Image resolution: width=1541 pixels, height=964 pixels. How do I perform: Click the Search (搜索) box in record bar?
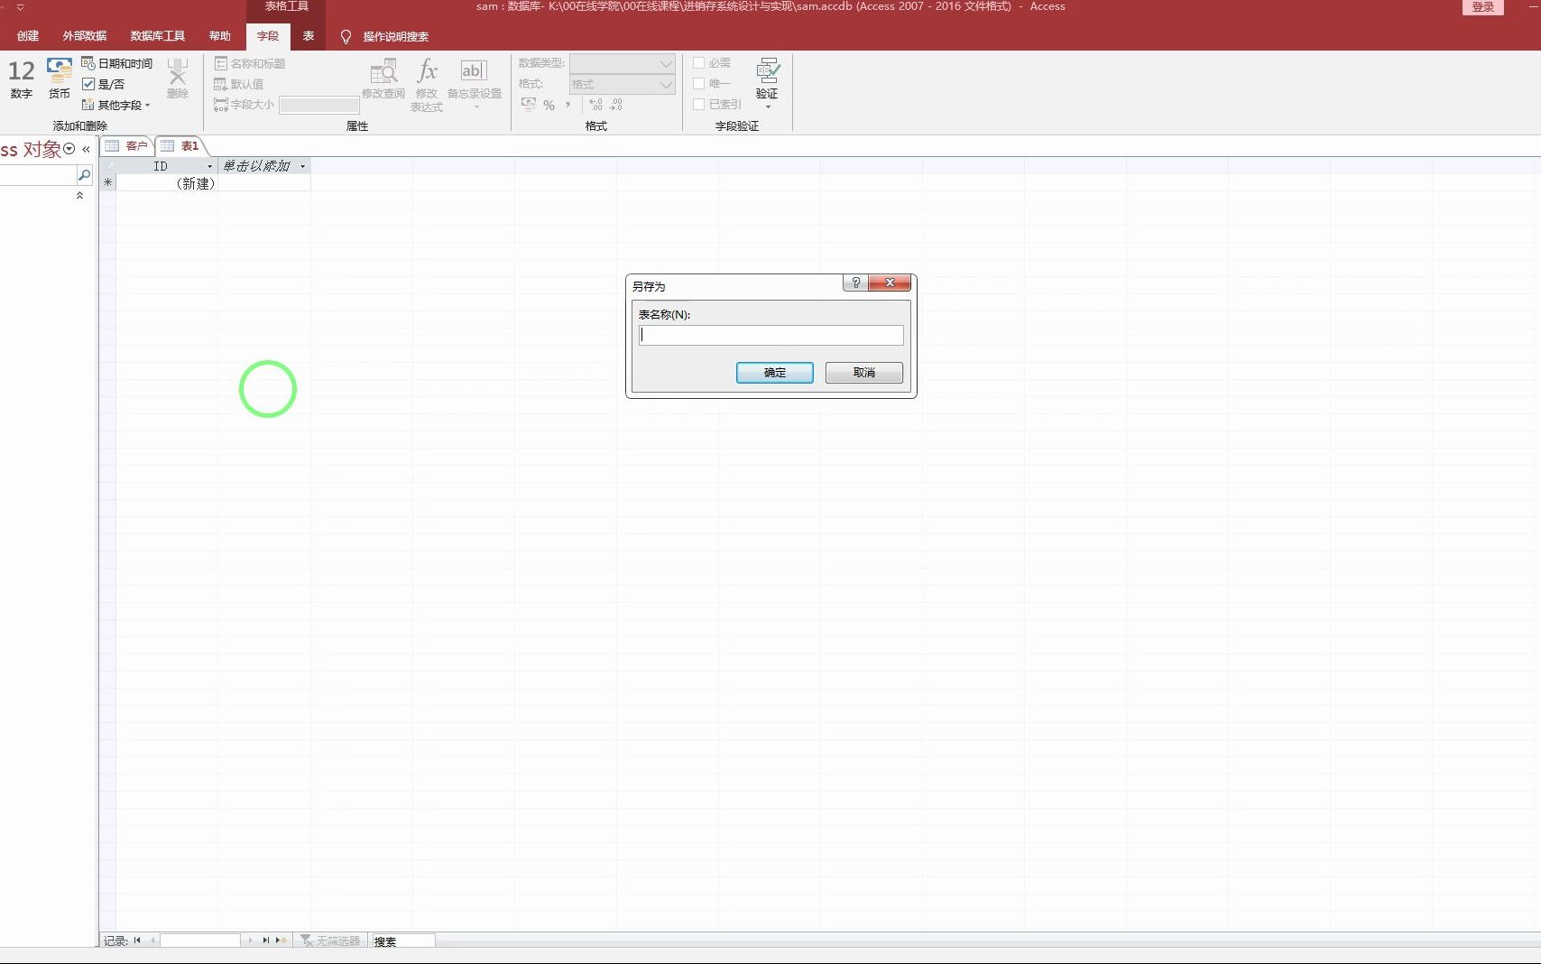point(403,941)
